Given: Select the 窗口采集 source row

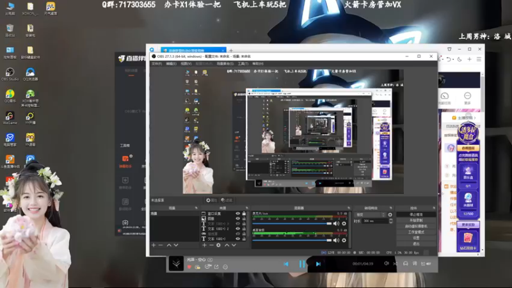Looking at the screenshot, I should 224,214.
